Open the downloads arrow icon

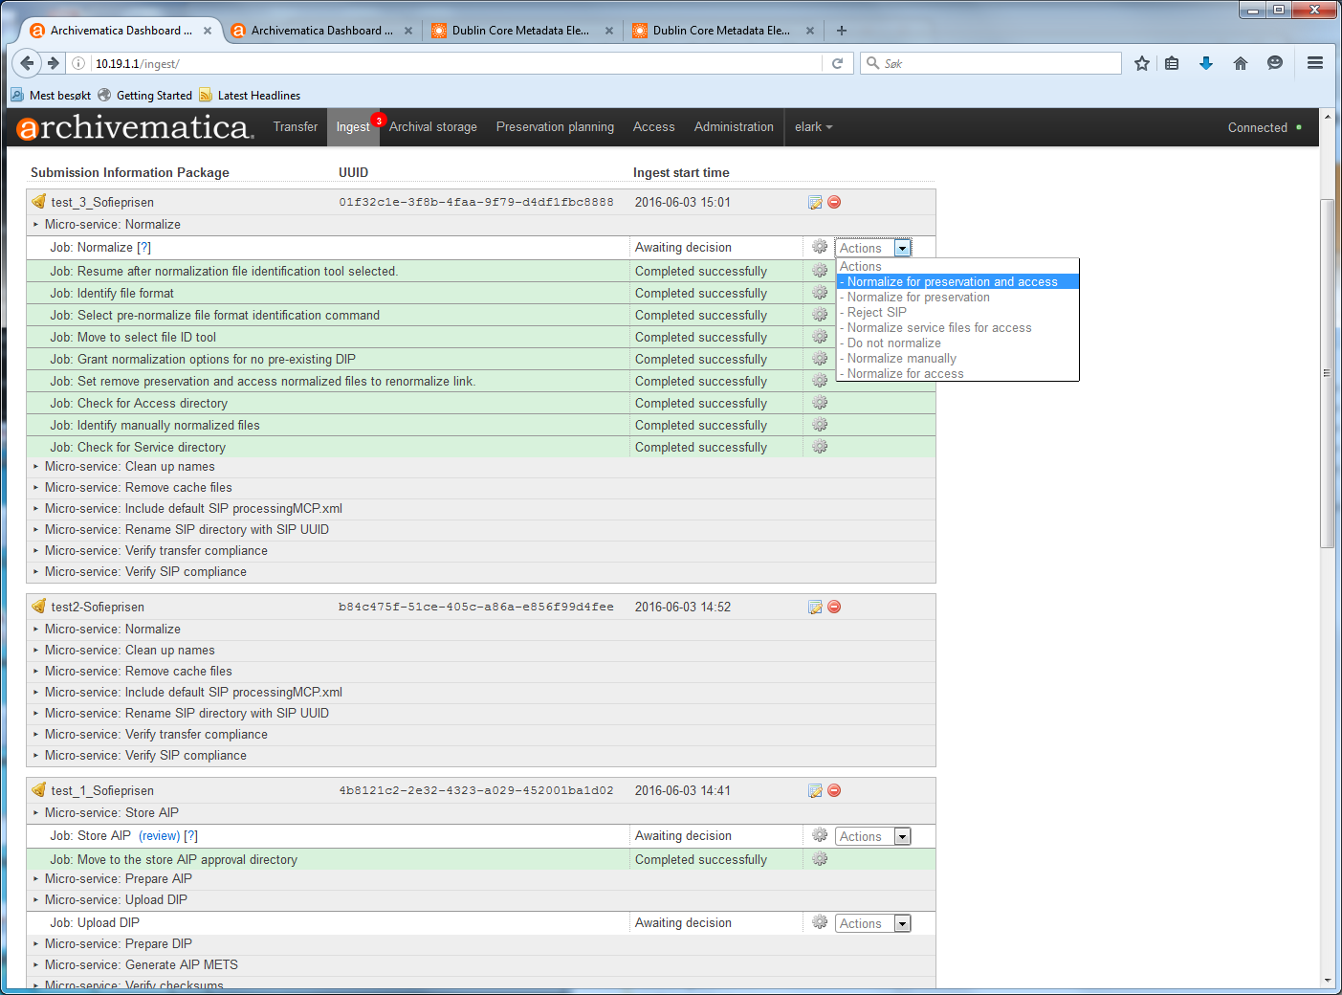pos(1206,63)
